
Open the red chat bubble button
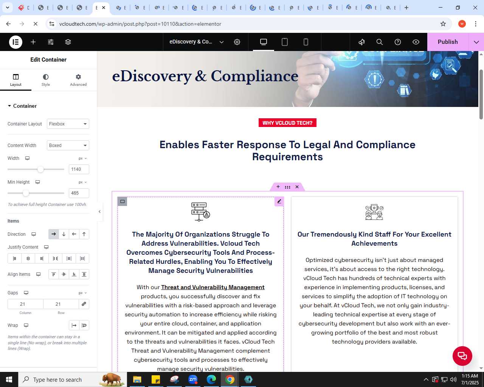462,356
